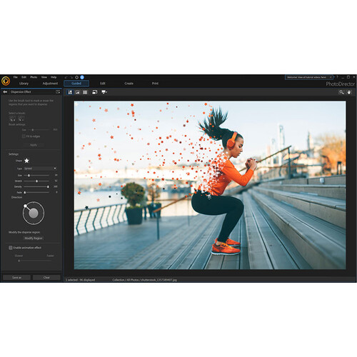Viewport: 357px width, 357px height.
Task: Click the Modify Region button
Action: click(34, 238)
